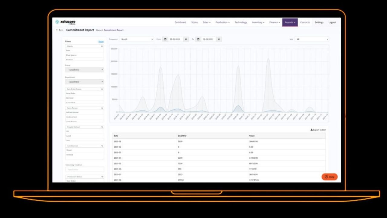Log out of the application
The image size is (387, 218).
tap(332, 22)
